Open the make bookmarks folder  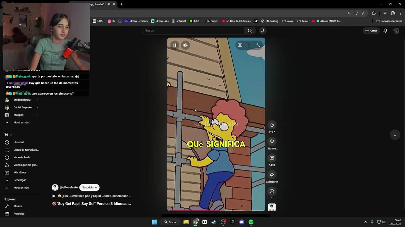point(288,21)
